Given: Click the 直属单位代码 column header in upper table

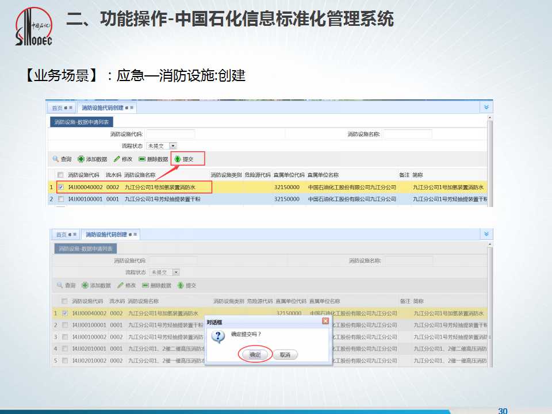Looking at the screenshot, I should click(x=289, y=175).
